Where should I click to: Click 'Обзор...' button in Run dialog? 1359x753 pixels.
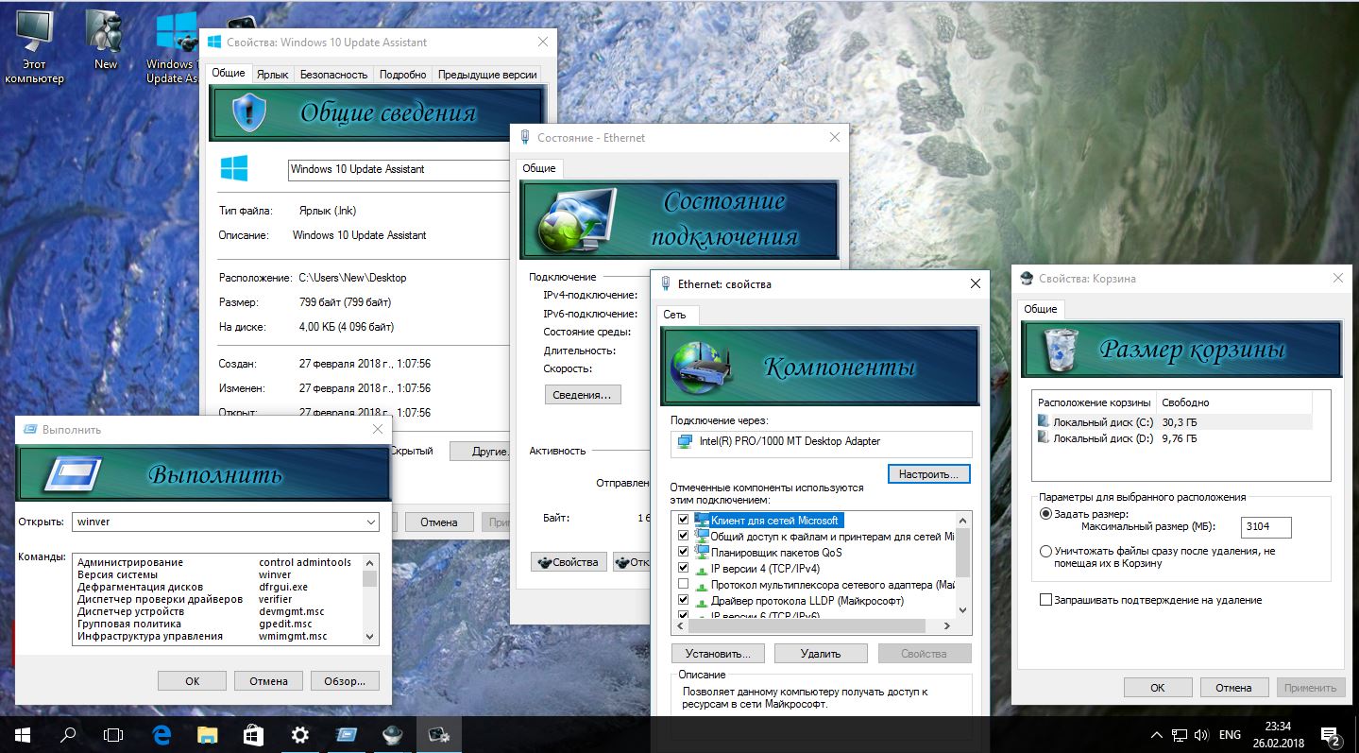point(344,680)
